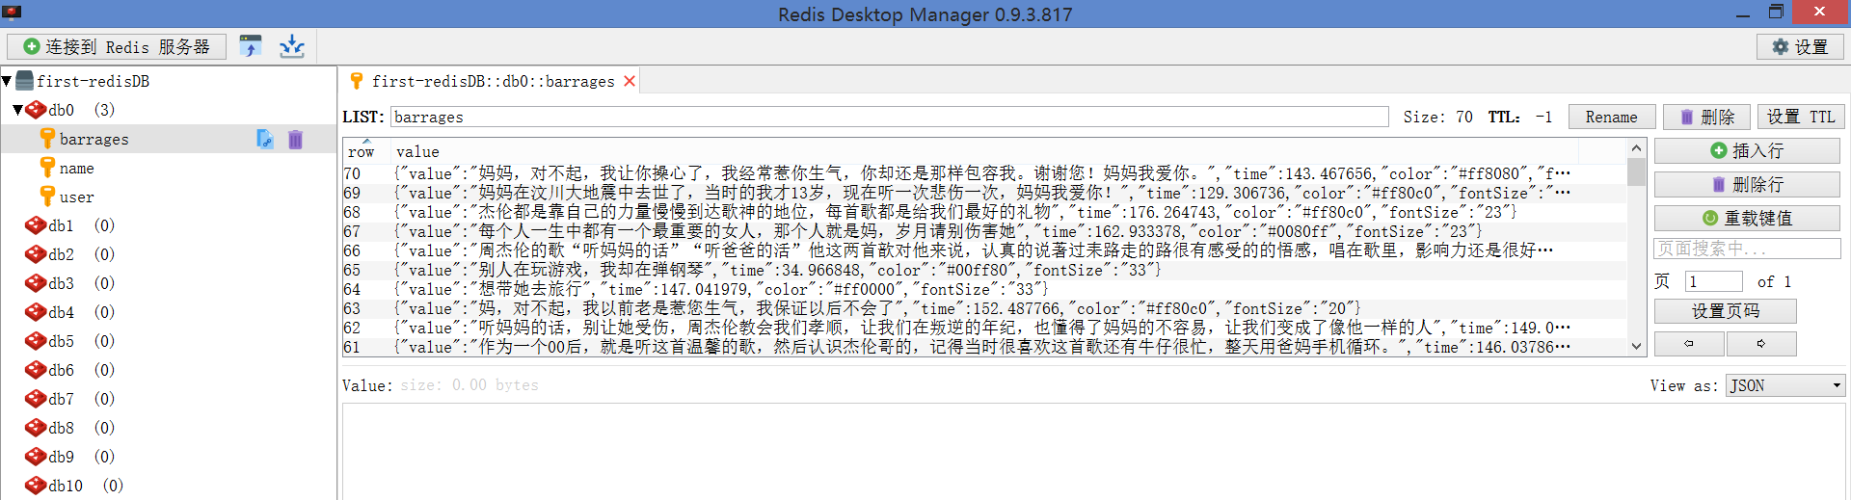Select table row 63
This screenshot has height=500, width=1851.
tap(984, 308)
